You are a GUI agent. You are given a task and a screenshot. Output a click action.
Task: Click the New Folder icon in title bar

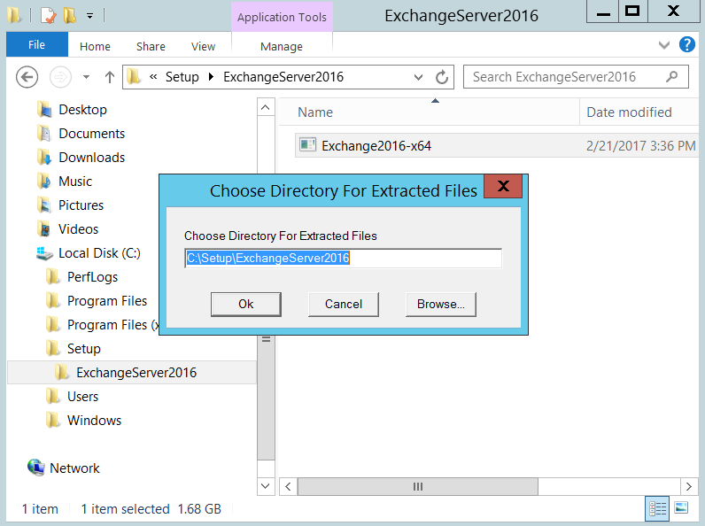[x=69, y=15]
